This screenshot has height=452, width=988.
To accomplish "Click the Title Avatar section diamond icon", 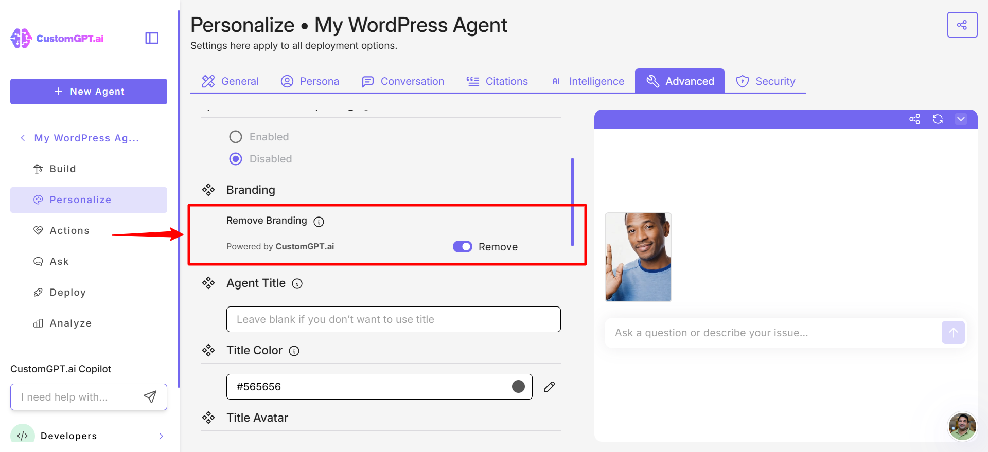I will pos(208,418).
